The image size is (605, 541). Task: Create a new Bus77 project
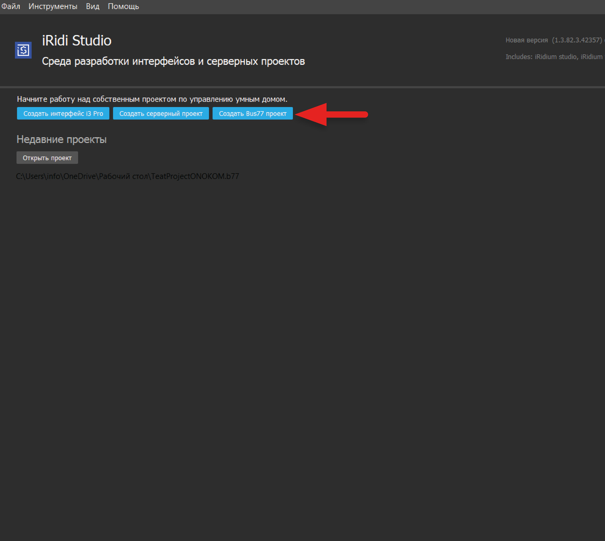[252, 114]
